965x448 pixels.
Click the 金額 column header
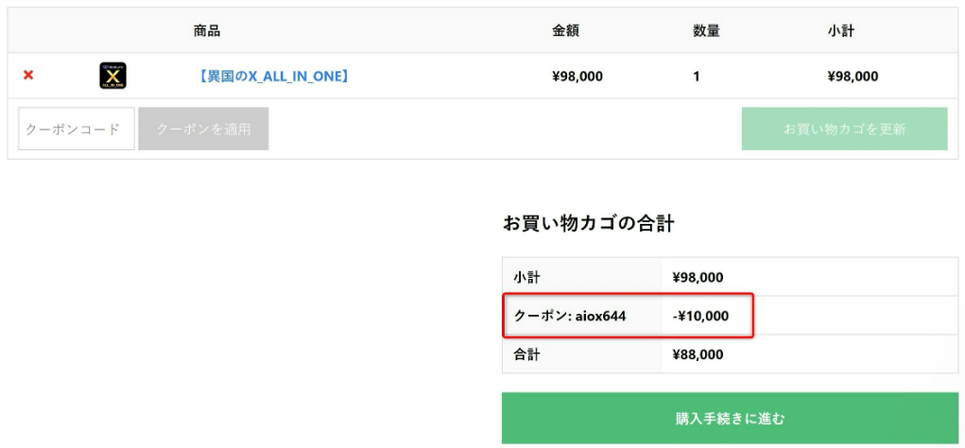click(x=565, y=31)
